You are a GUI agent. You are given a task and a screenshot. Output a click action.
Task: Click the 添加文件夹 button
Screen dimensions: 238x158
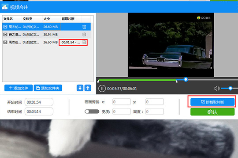pyautogui.click(x=48, y=88)
